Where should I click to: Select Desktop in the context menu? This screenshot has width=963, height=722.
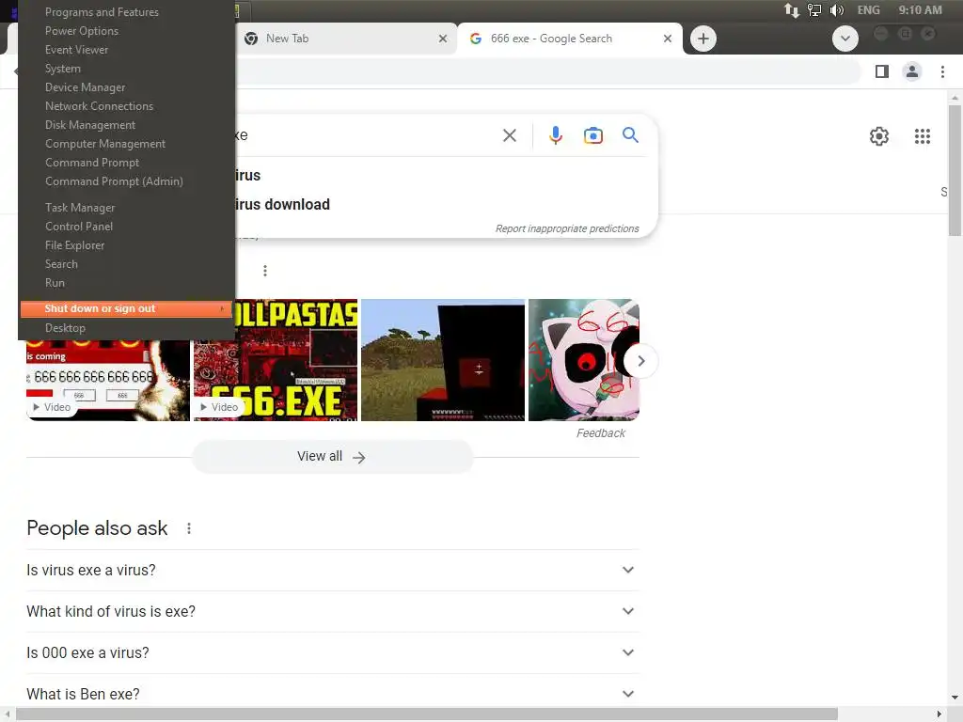(65, 328)
